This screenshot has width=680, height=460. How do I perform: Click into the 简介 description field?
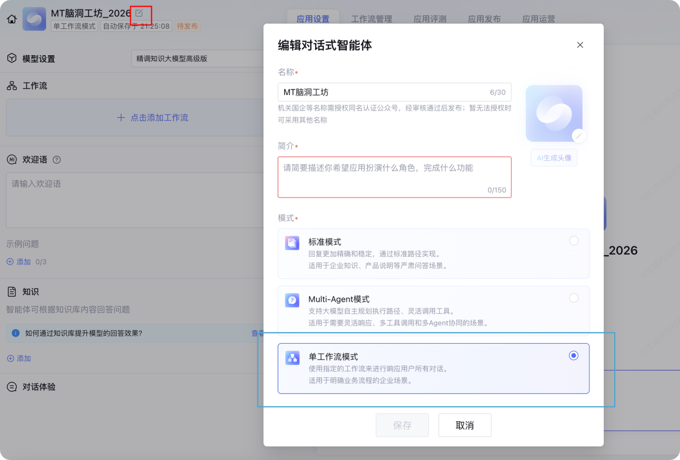click(x=394, y=177)
